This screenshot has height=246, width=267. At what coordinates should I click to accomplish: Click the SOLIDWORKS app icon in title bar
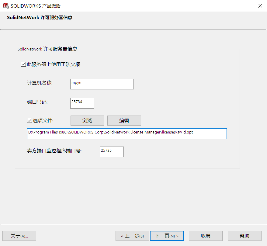pyautogui.click(x=6, y=6)
